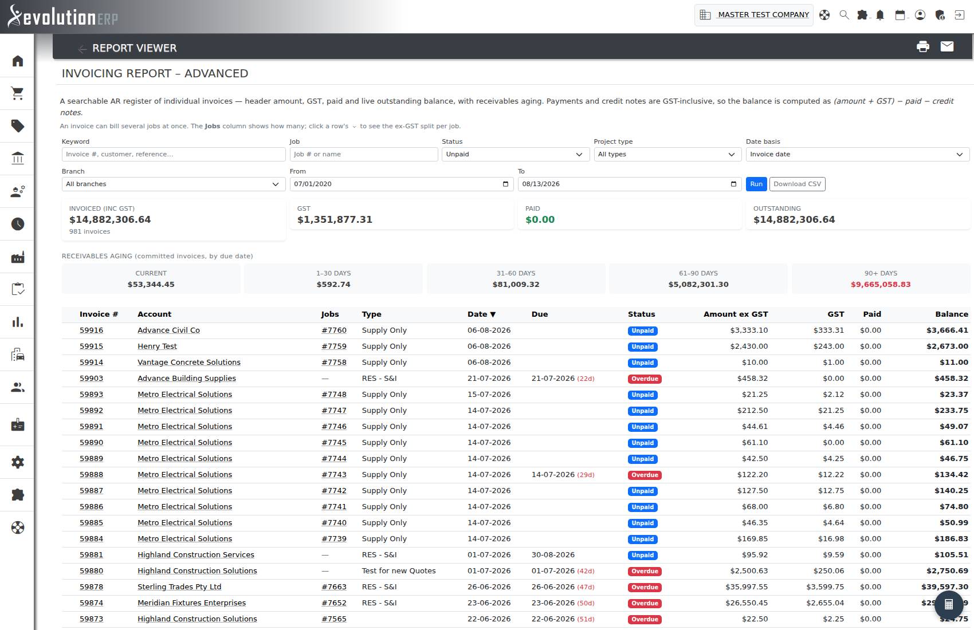Open the Home icon in sidebar
The image size is (974, 630).
[x=18, y=61]
